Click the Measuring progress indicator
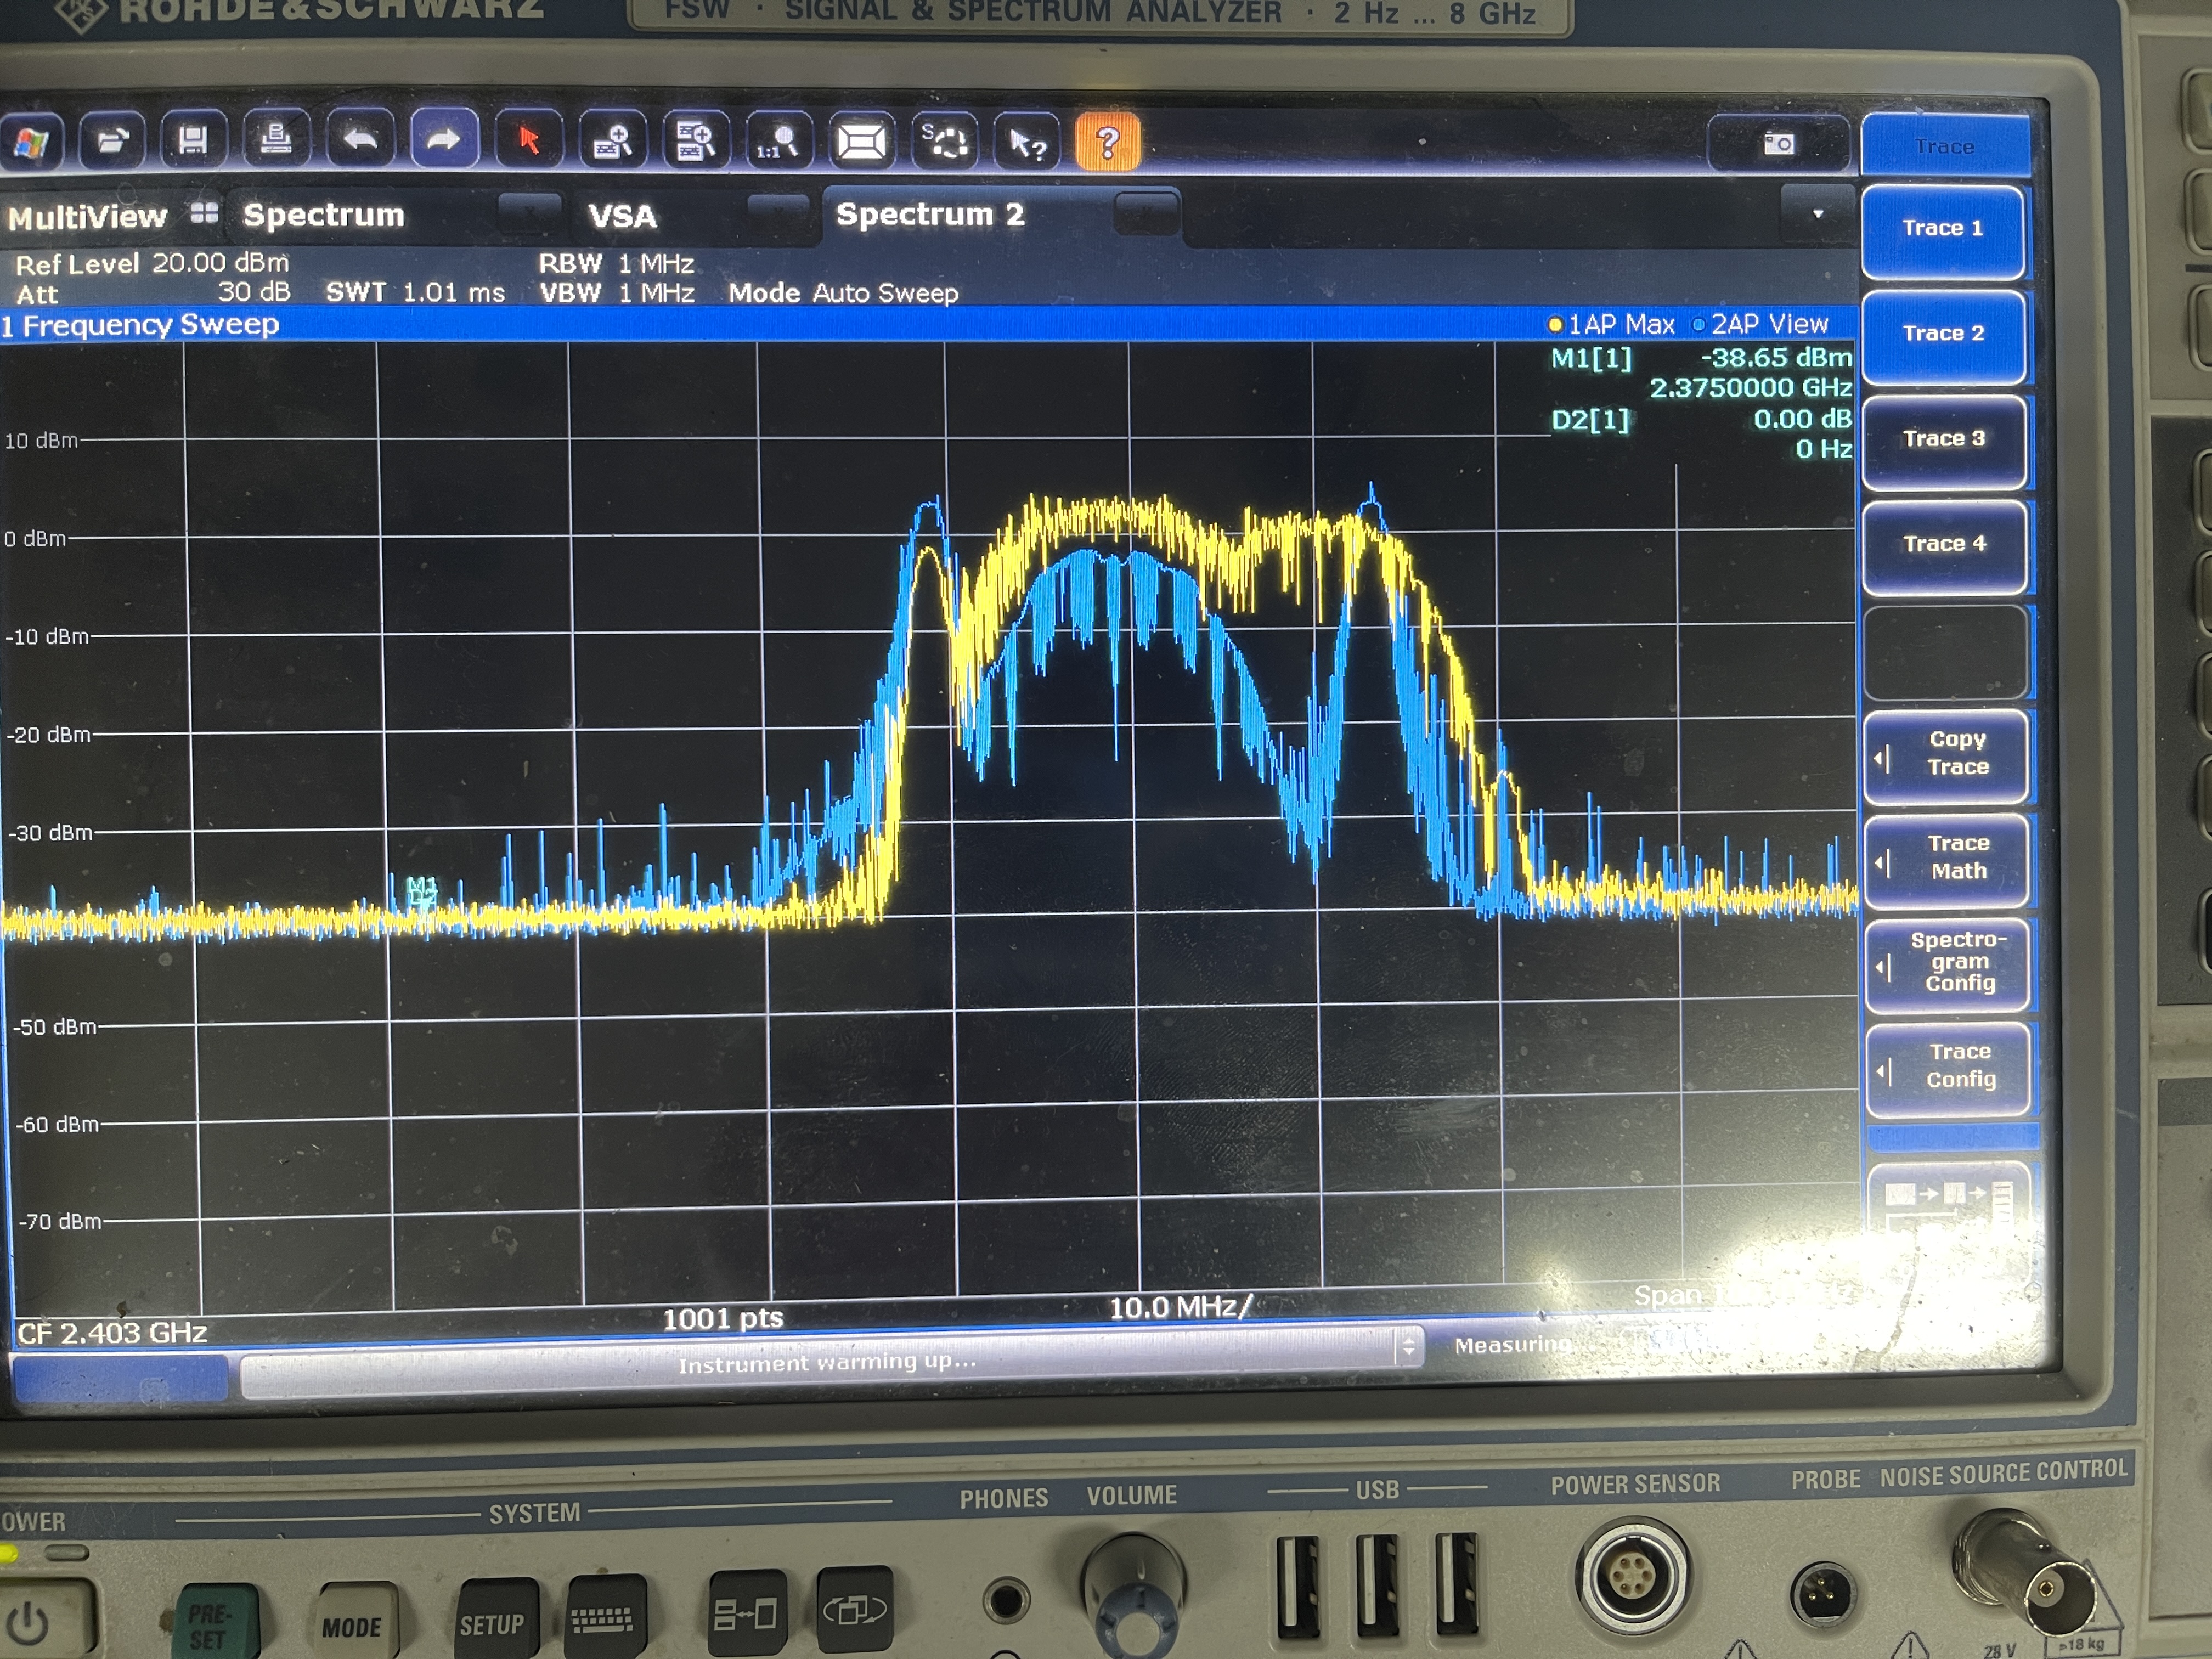Viewport: 2212px width, 1659px height. tap(1512, 1345)
